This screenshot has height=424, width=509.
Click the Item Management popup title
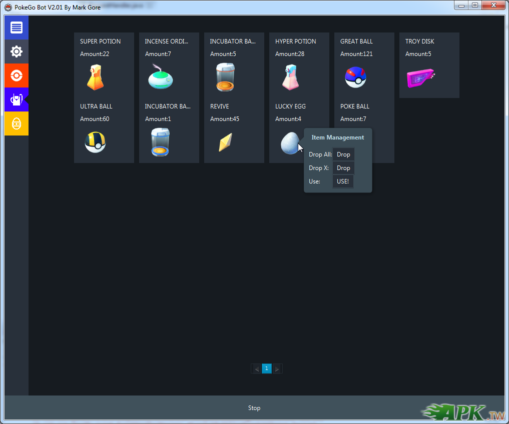[x=338, y=137]
